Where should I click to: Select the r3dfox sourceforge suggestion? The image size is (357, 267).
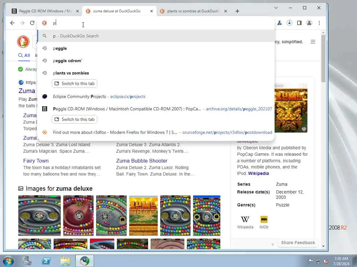tap(156, 132)
